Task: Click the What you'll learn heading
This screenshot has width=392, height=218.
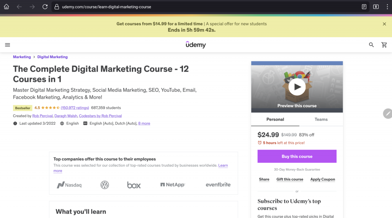Action: click(x=81, y=211)
